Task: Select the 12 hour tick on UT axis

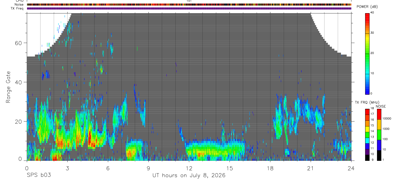Action: (189, 168)
